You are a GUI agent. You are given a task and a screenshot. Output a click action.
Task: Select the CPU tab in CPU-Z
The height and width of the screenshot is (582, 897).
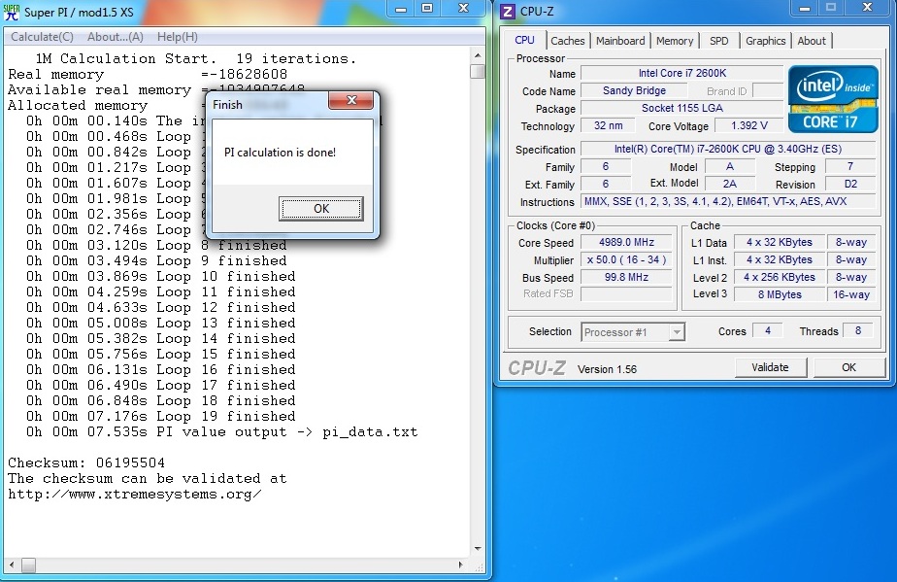524,40
